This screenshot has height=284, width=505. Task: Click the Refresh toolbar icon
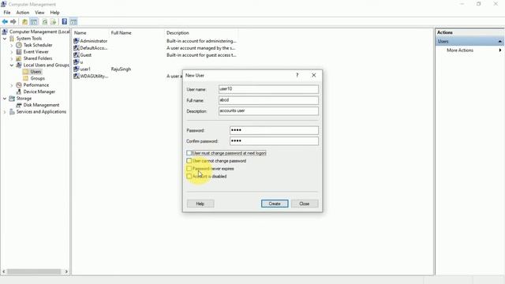(45, 22)
